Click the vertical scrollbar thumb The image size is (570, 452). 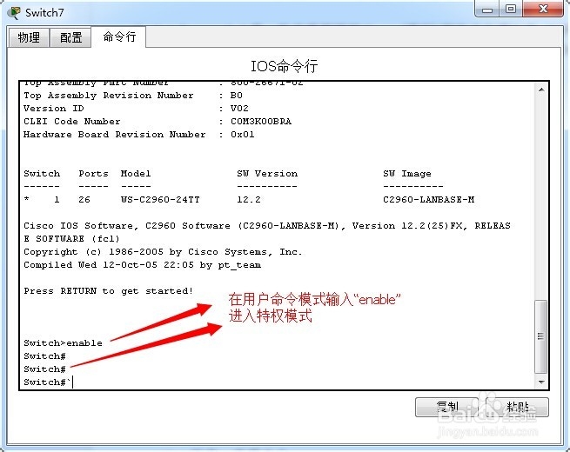[x=541, y=336]
